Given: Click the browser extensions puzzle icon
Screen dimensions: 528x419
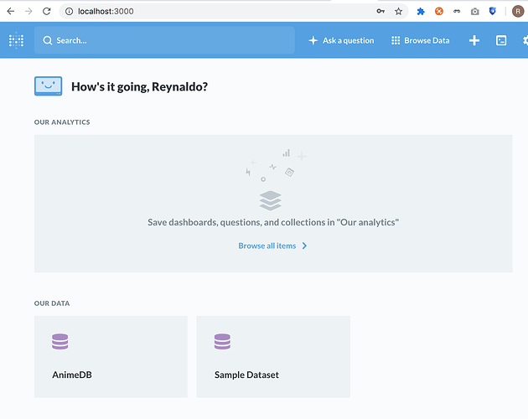Looking at the screenshot, I should [x=421, y=12].
